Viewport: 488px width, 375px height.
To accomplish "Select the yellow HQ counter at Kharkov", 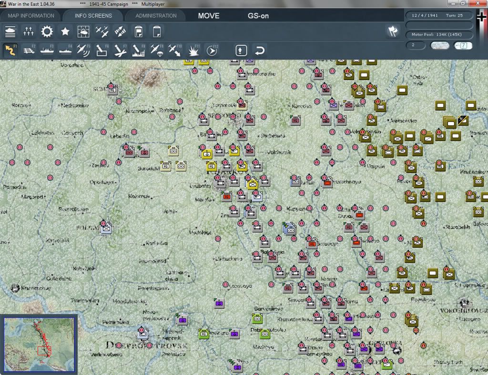I will tap(212, 166).
